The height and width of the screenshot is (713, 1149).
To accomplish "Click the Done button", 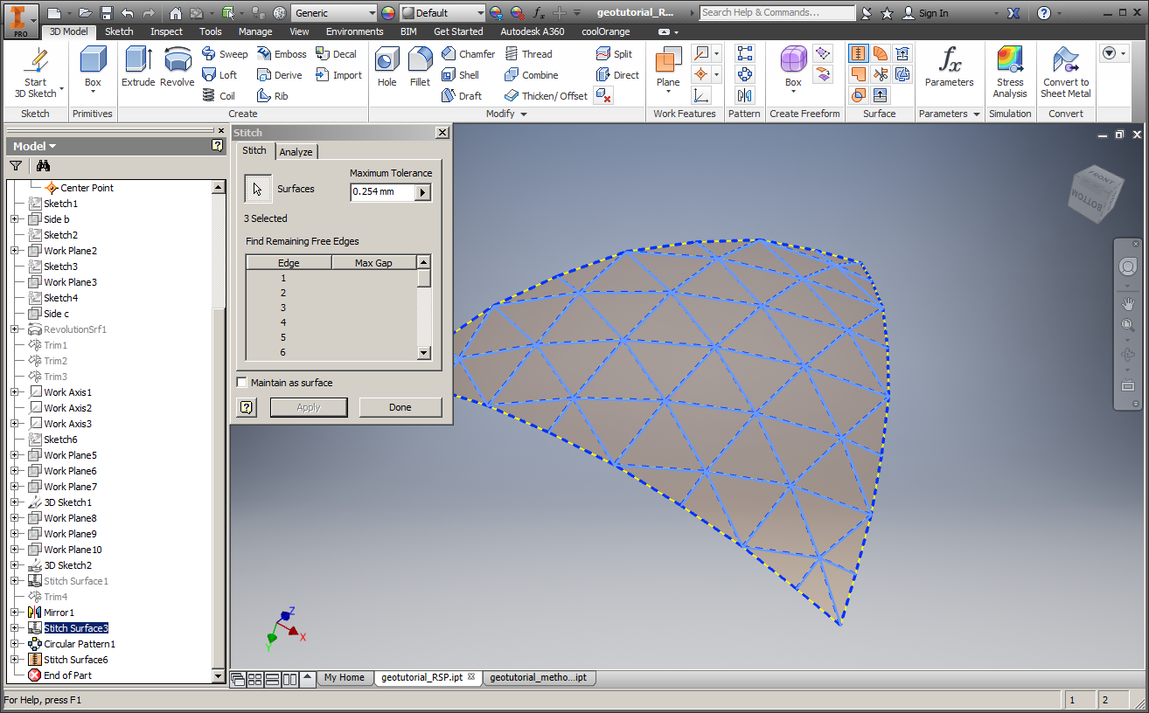I will (x=400, y=407).
